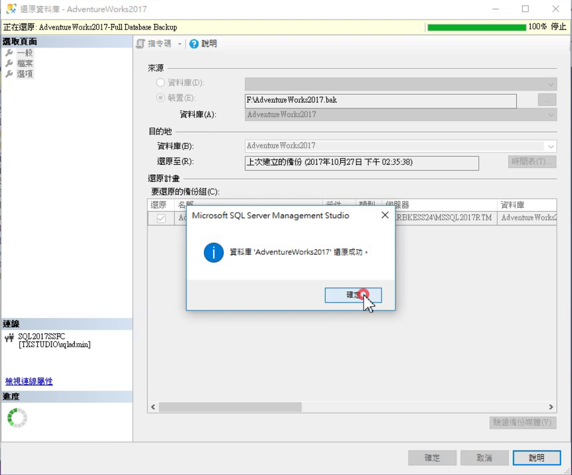Click the green 100% progress bar

477,27
